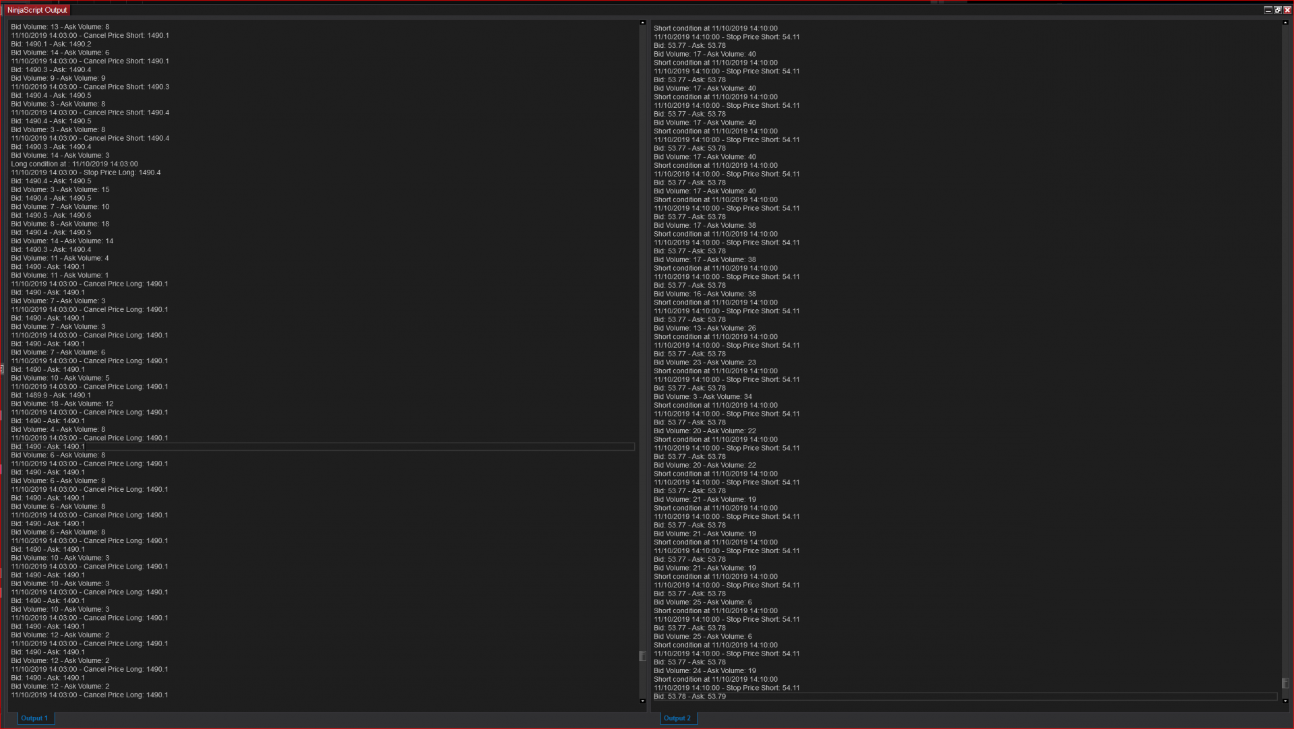
Task: Click Output 2 scrollbar down arrow
Action: [x=1285, y=701]
